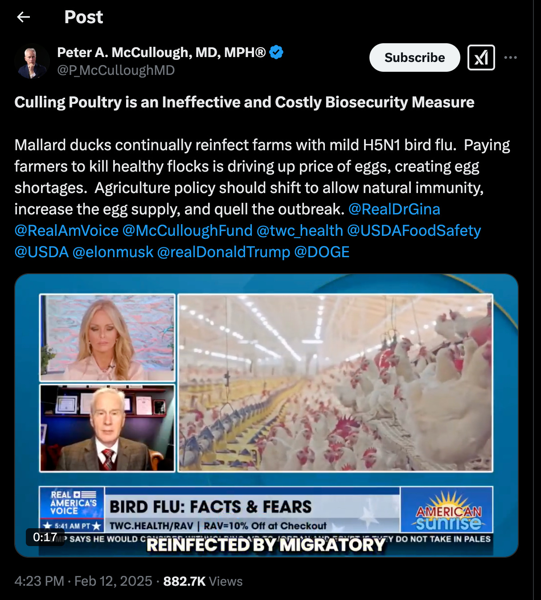541x600 pixels.
Task: Open Peter A. McCullough display name
Action: coord(161,53)
